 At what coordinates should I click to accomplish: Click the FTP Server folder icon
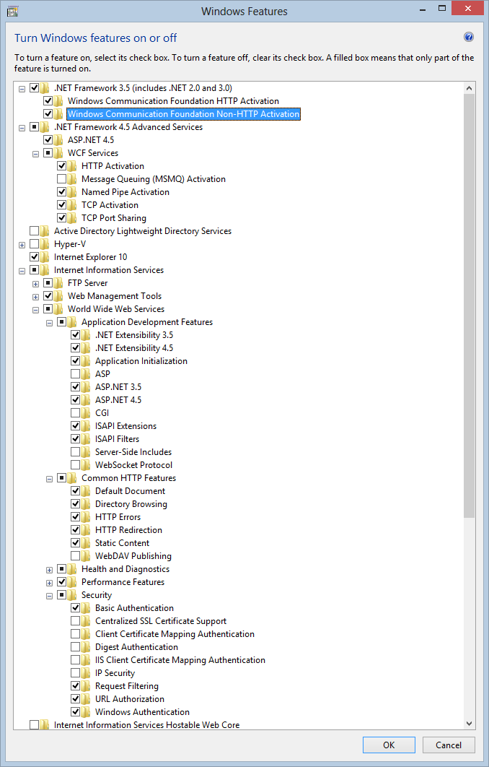click(x=59, y=283)
